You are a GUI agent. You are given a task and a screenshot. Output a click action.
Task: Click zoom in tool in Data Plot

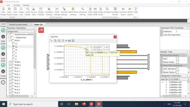[55, 41]
